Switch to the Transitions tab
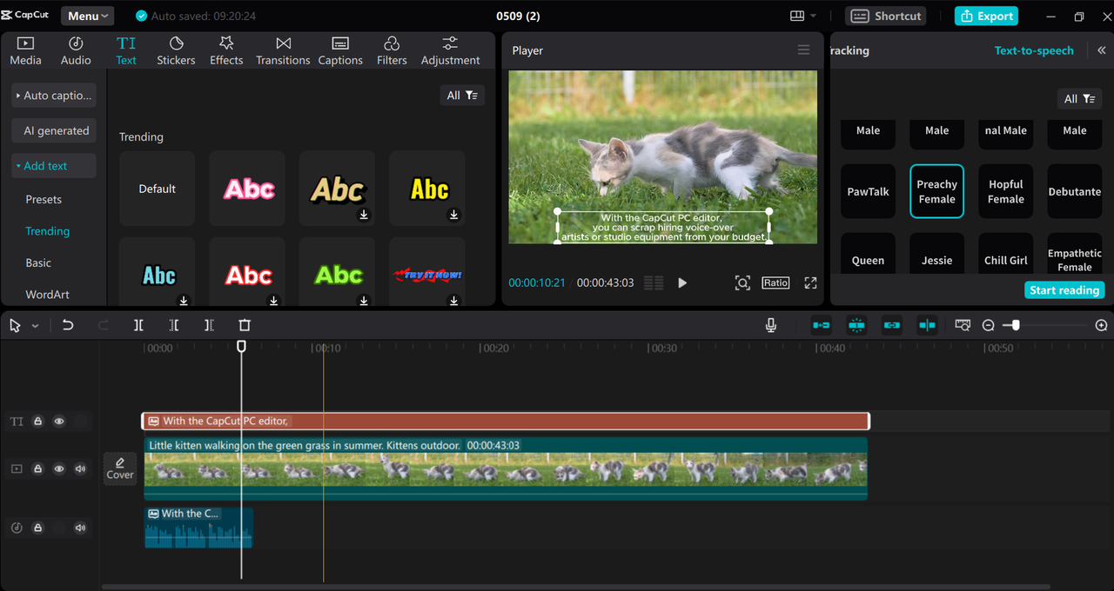 (x=283, y=51)
